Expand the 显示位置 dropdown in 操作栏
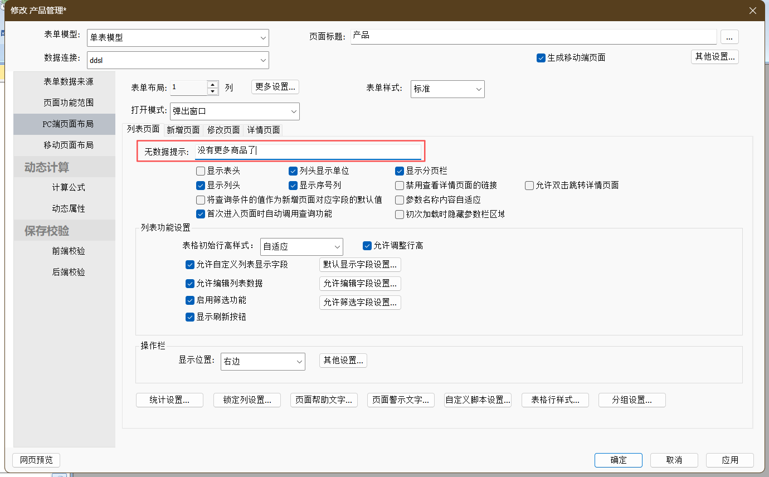Image resolution: width=769 pixels, height=477 pixels. (262, 362)
